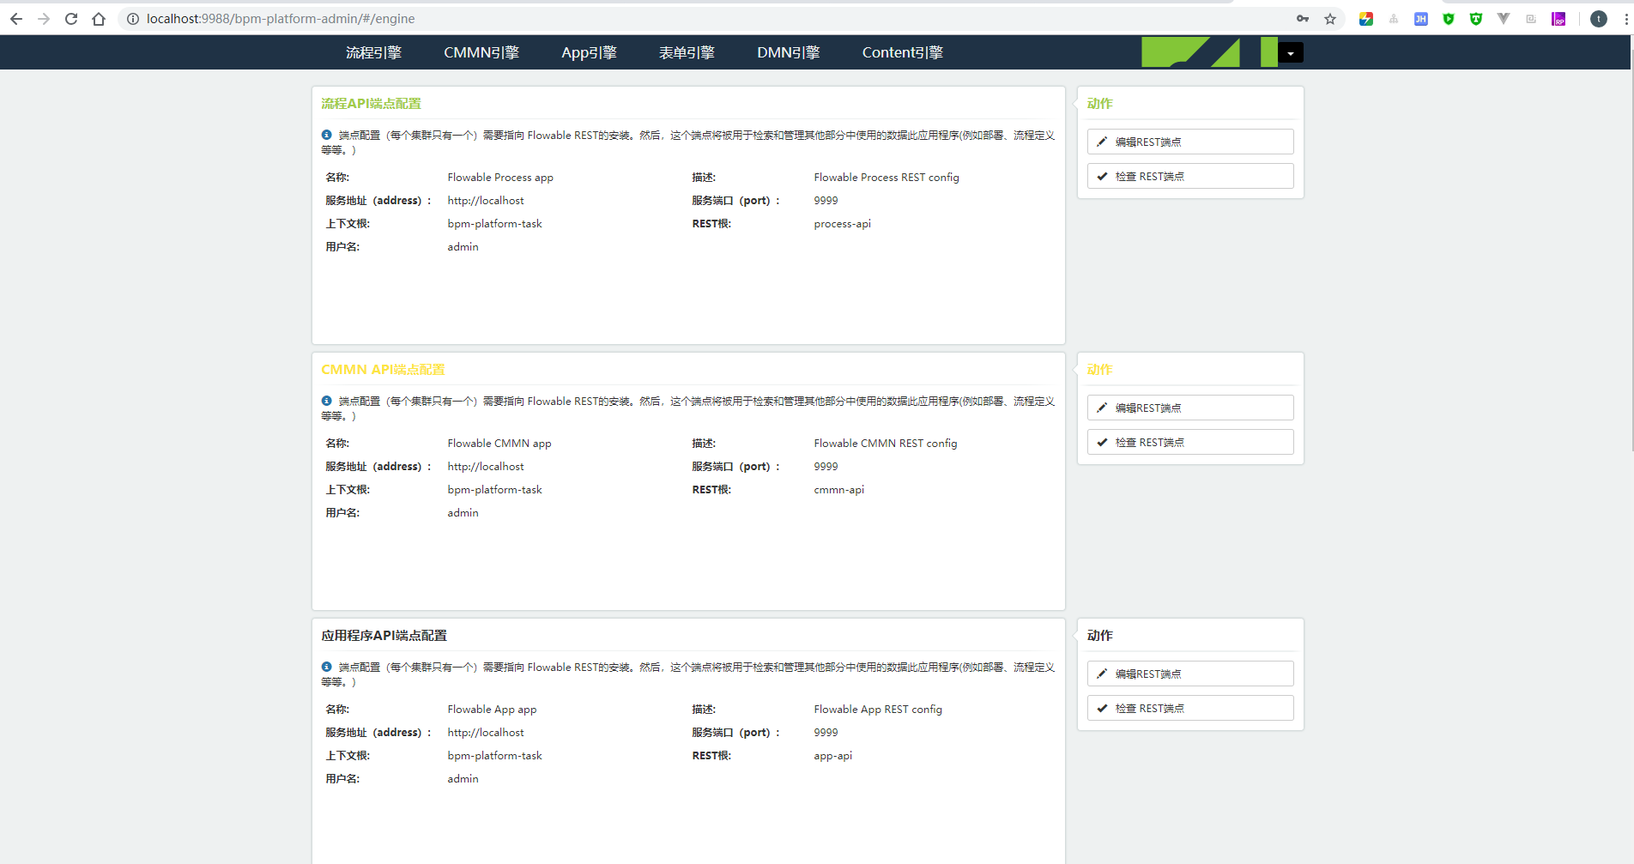Reload the page with the refresh icon
Viewport: 1634px width, 864px height.
[x=71, y=19]
